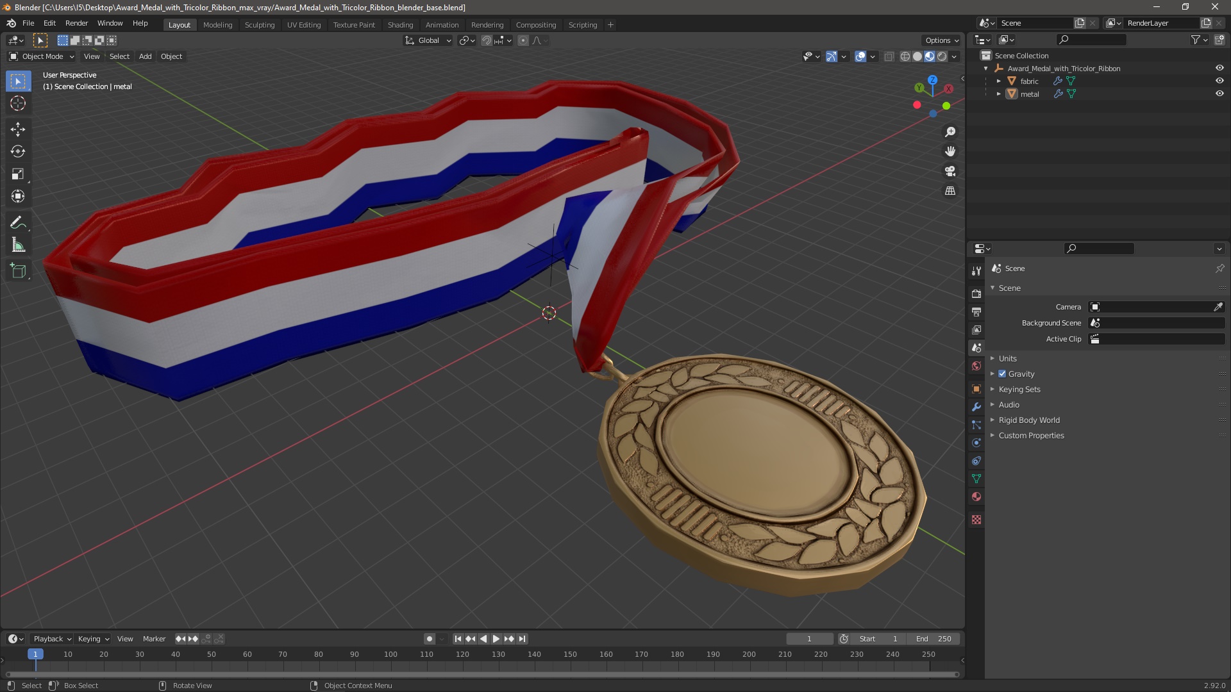Click the camera eyedropper icon

click(1218, 307)
